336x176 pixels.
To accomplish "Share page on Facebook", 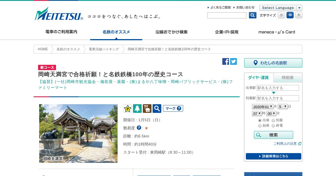I will pos(226,61).
